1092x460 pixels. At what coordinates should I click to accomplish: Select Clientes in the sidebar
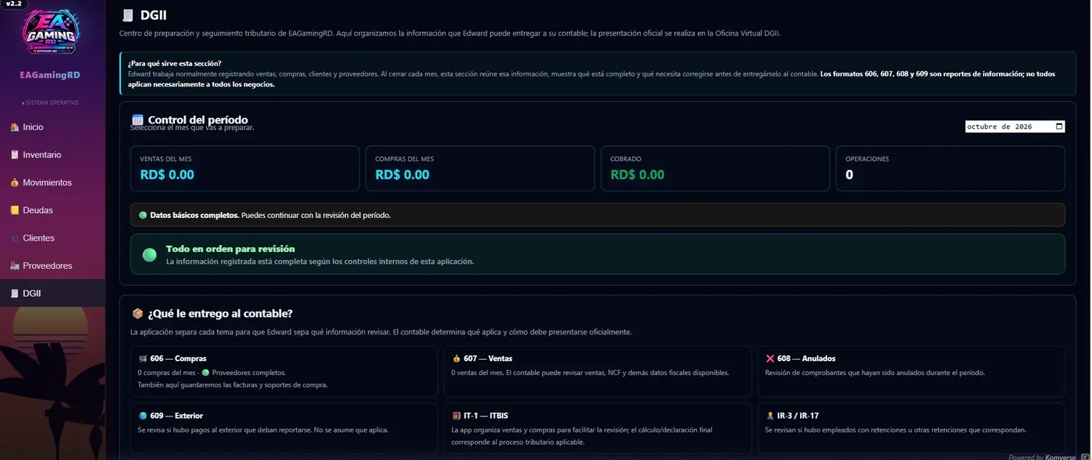click(52, 238)
